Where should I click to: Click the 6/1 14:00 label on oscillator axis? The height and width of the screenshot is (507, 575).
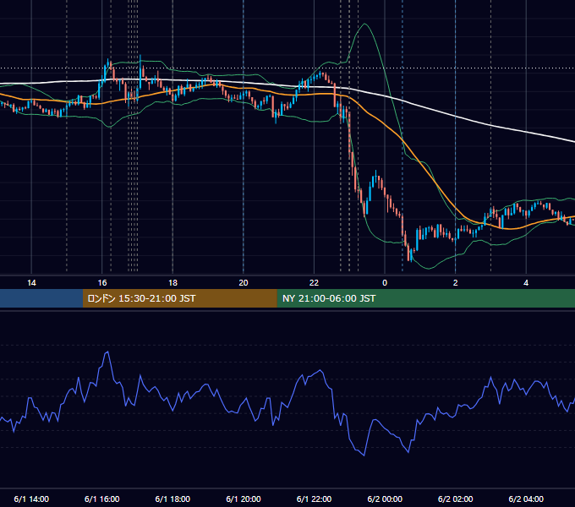point(31,499)
